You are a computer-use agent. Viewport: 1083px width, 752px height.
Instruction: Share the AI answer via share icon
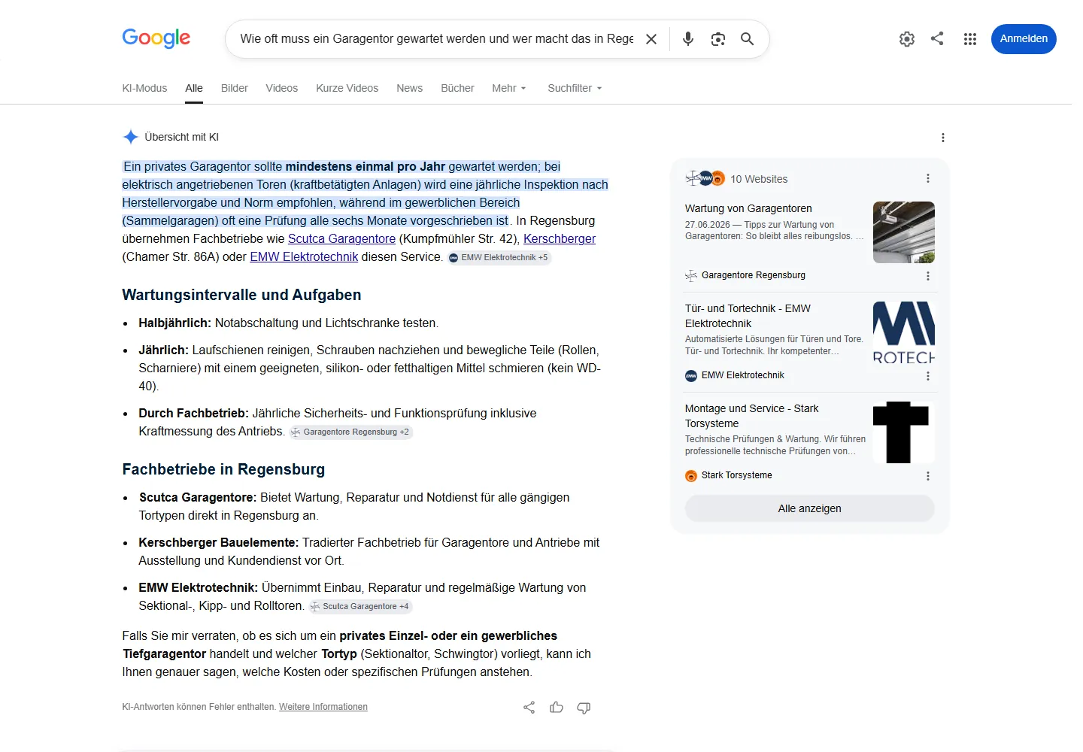pyautogui.click(x=529, y=708)
